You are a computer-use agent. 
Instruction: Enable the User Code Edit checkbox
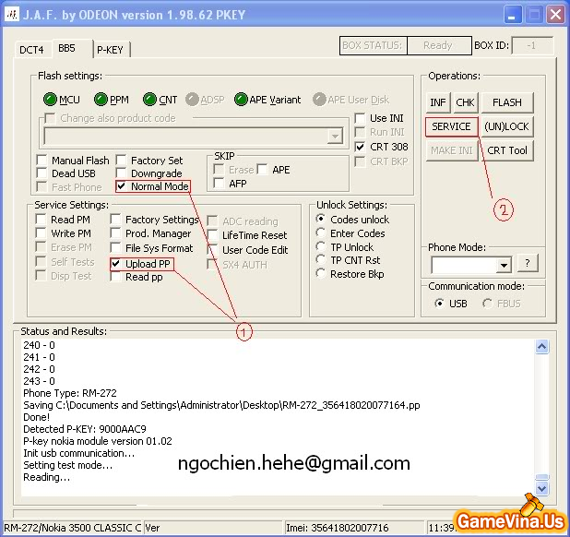(212, 250)
